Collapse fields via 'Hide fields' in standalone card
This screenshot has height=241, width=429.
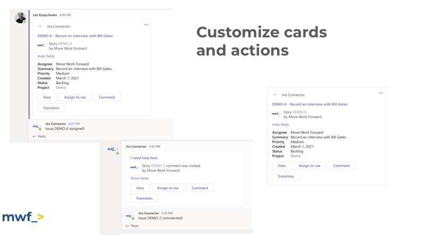(x=280, y=124)
